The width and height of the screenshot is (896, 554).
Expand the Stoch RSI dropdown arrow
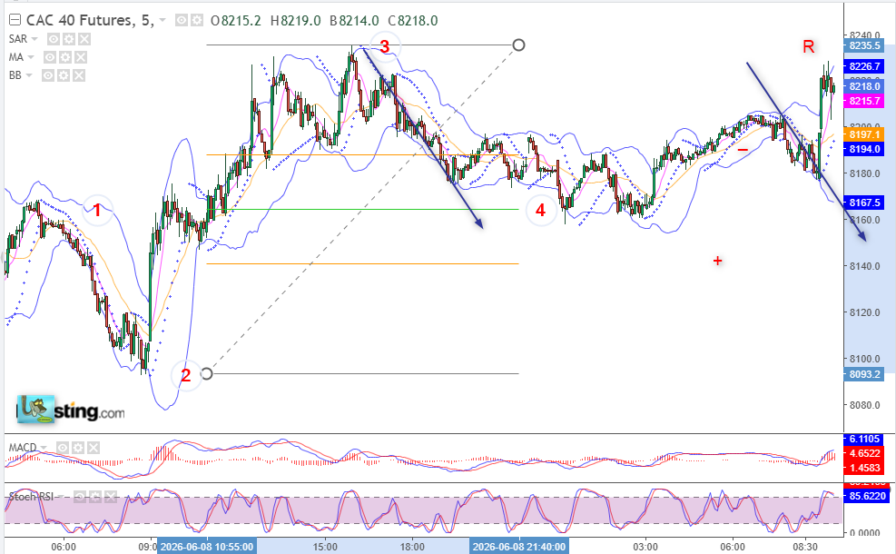[61, 497]
